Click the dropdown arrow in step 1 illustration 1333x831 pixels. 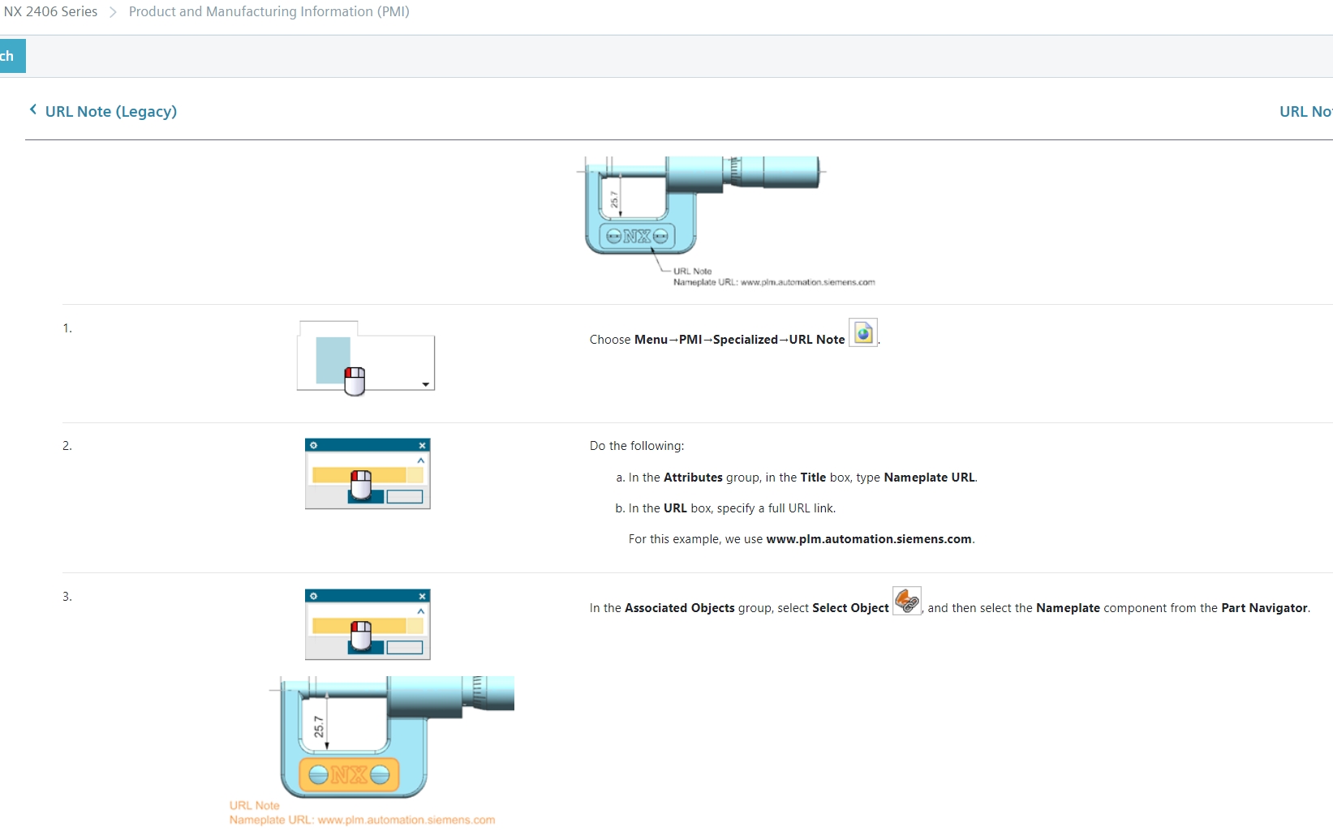pos(425,384)
